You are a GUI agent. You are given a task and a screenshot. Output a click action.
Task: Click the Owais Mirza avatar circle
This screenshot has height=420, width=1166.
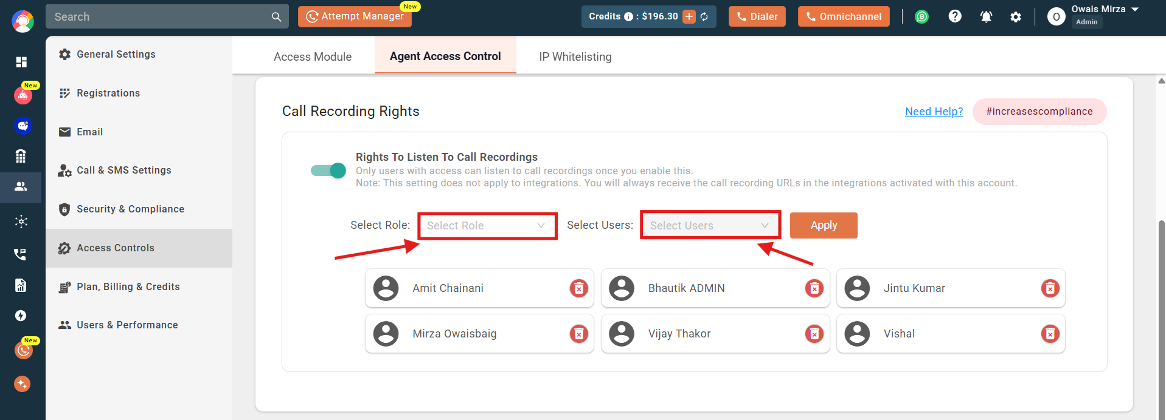(1056, 17)
